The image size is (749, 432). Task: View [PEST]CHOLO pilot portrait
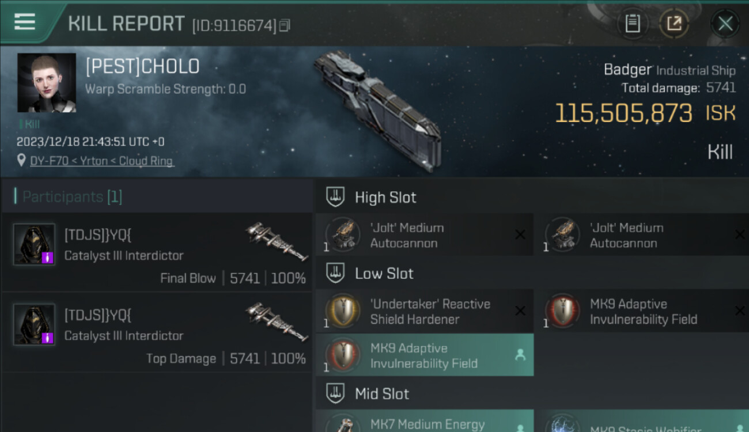coord(47,82)
